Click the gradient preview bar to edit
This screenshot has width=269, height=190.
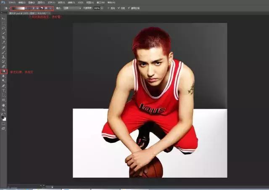pos(18,8)
